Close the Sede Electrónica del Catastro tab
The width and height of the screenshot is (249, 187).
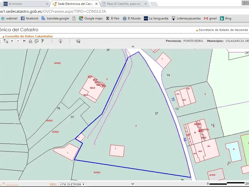(x=96, y=4)
